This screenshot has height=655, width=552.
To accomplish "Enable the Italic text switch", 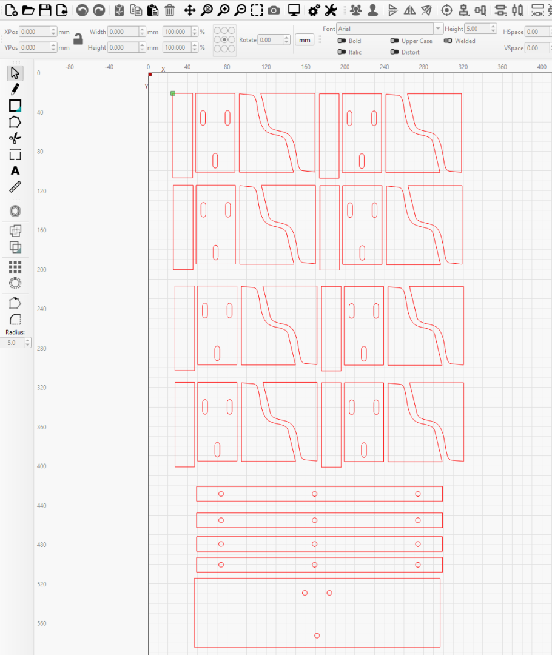I will (342, 52).
